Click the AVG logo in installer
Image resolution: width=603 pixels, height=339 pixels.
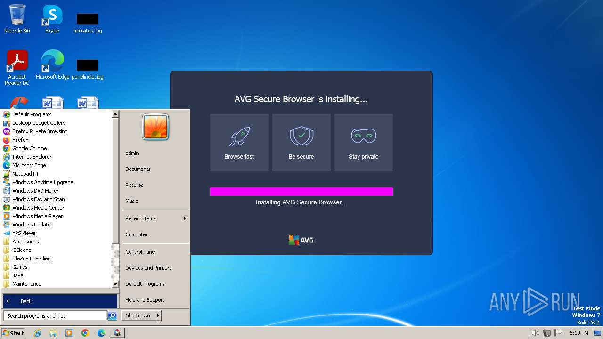(301, 240)
